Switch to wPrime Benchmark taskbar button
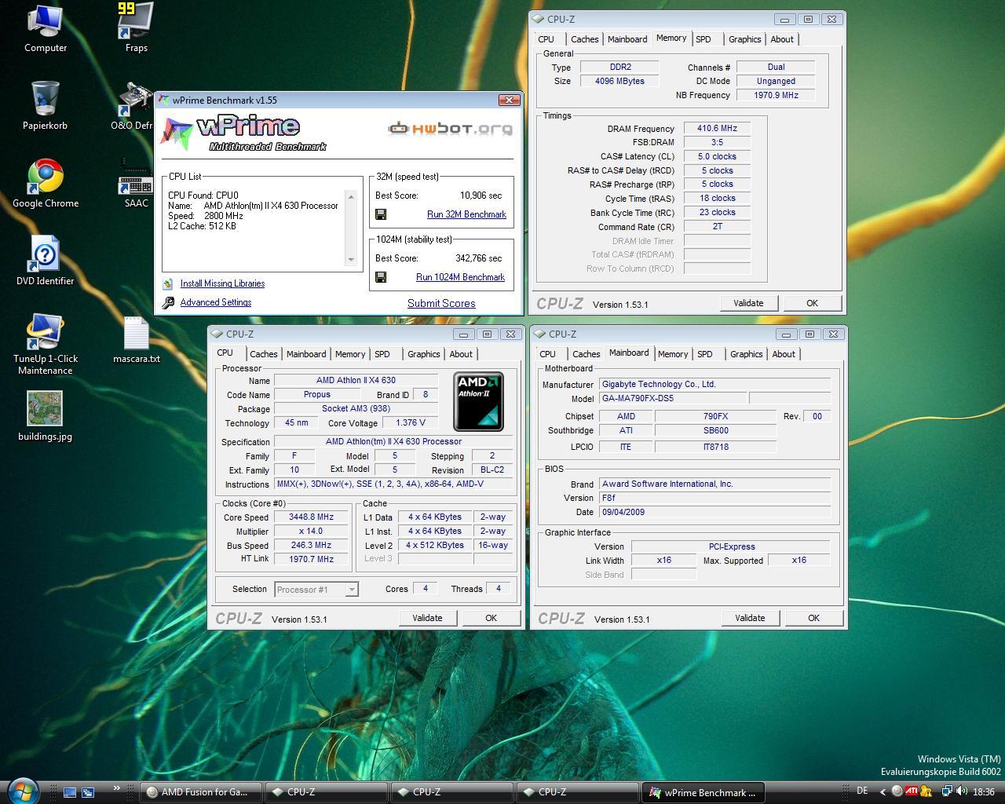The image size is (1005, 804). (703, 792)
